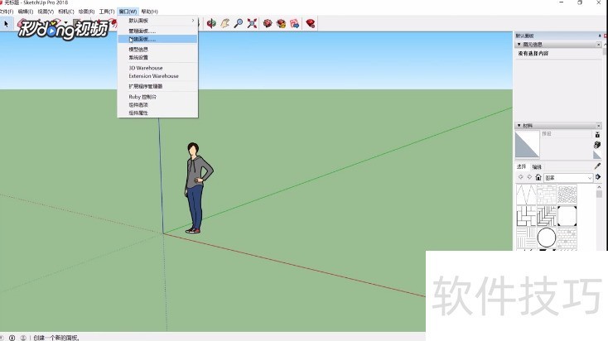608x341 pixels.
Task: Open the 绘图(R) menu
Action: pos(86,12)
